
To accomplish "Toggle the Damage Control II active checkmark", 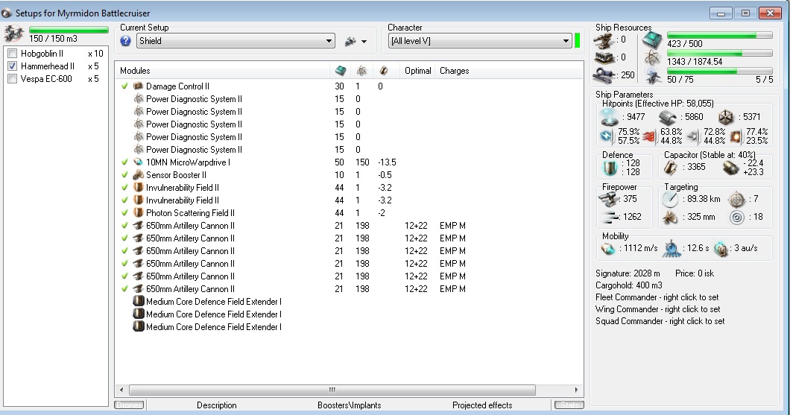I will tap(125, 86).
